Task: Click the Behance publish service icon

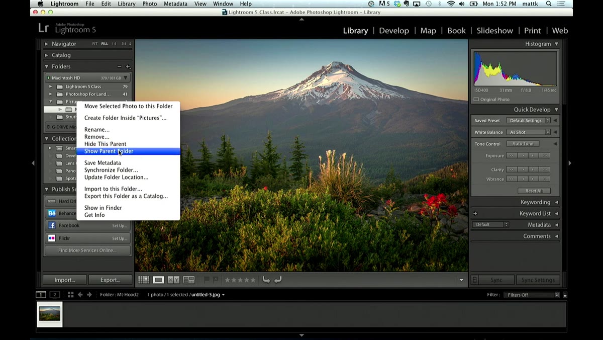Action: pyautogui.click(x=52, y=213)
